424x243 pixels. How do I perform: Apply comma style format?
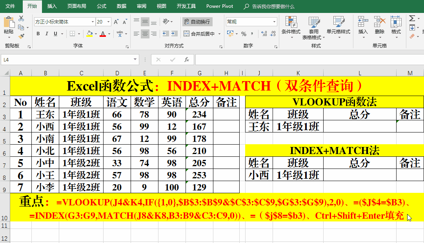252,34
